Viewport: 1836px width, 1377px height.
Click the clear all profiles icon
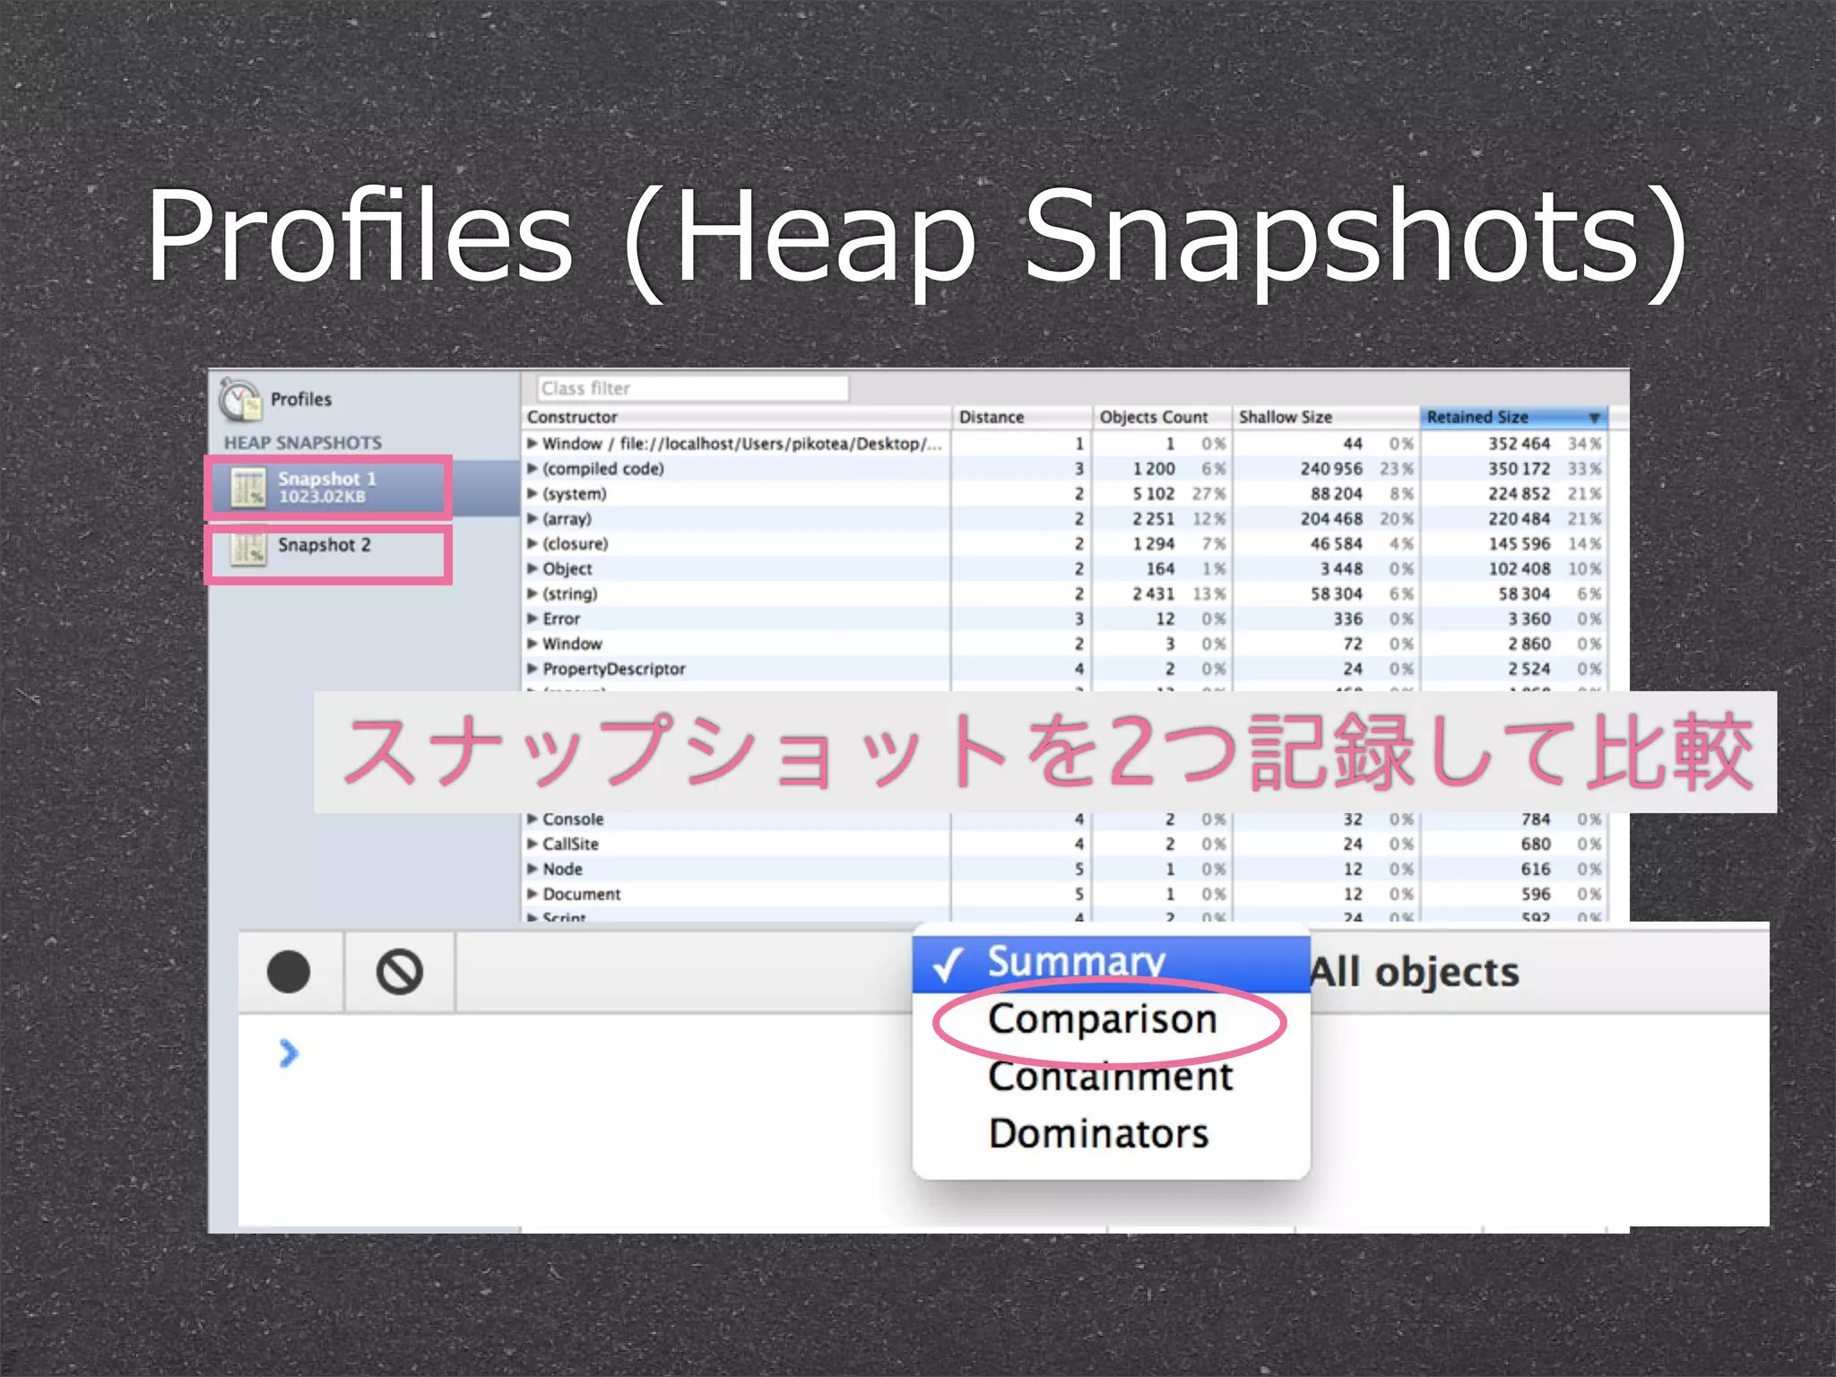[400, 972]
